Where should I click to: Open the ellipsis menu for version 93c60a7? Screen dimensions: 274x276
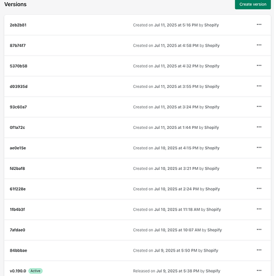[259, 106]
